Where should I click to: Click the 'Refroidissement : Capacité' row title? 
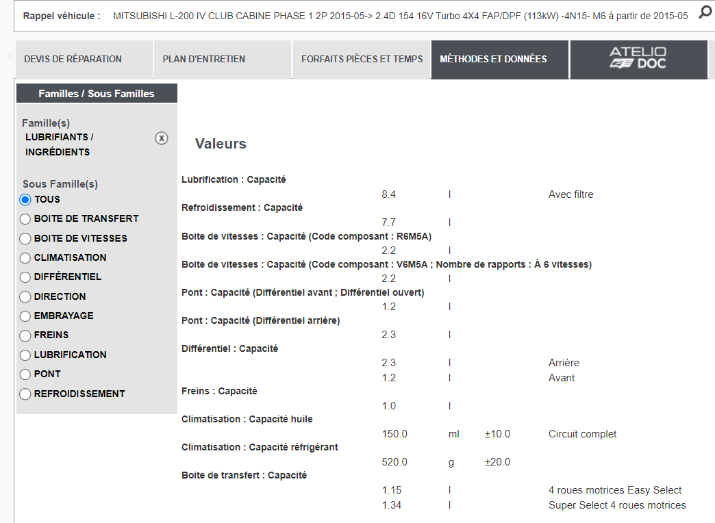[242, 208]
